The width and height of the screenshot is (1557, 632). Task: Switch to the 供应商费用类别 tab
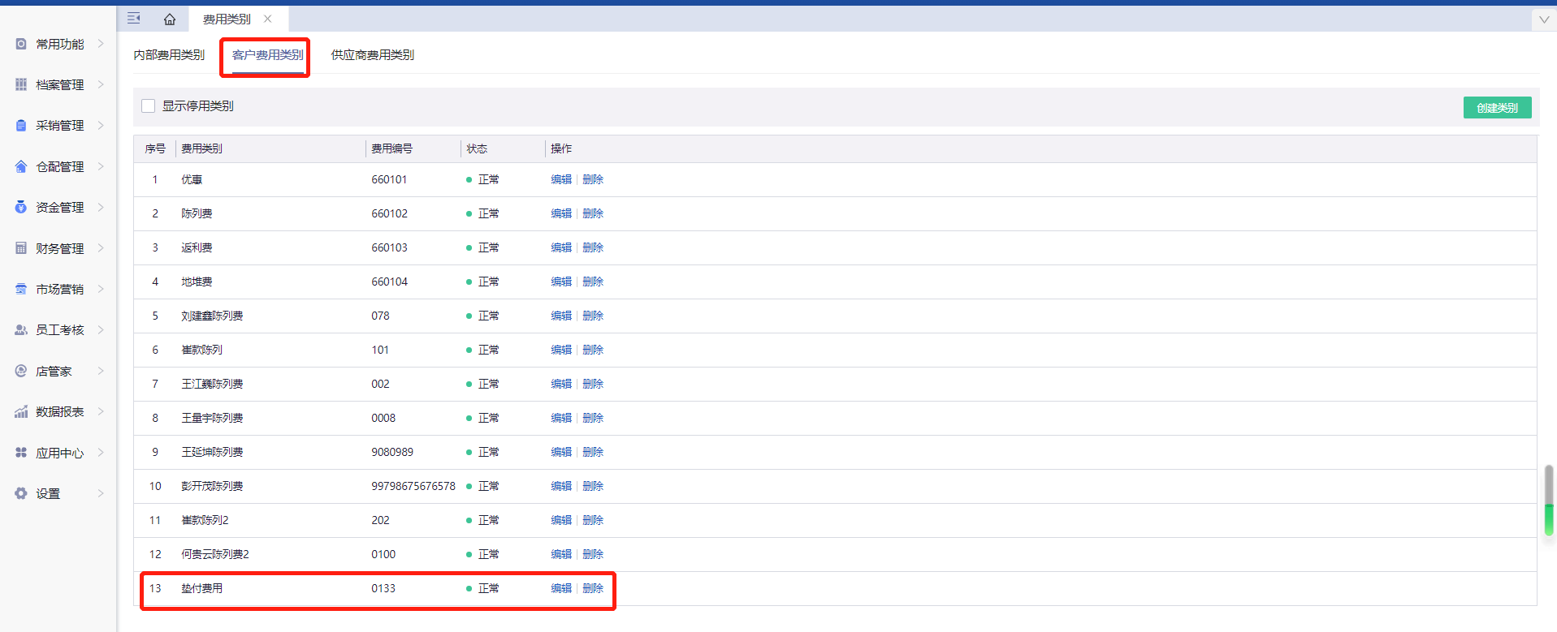372,54
